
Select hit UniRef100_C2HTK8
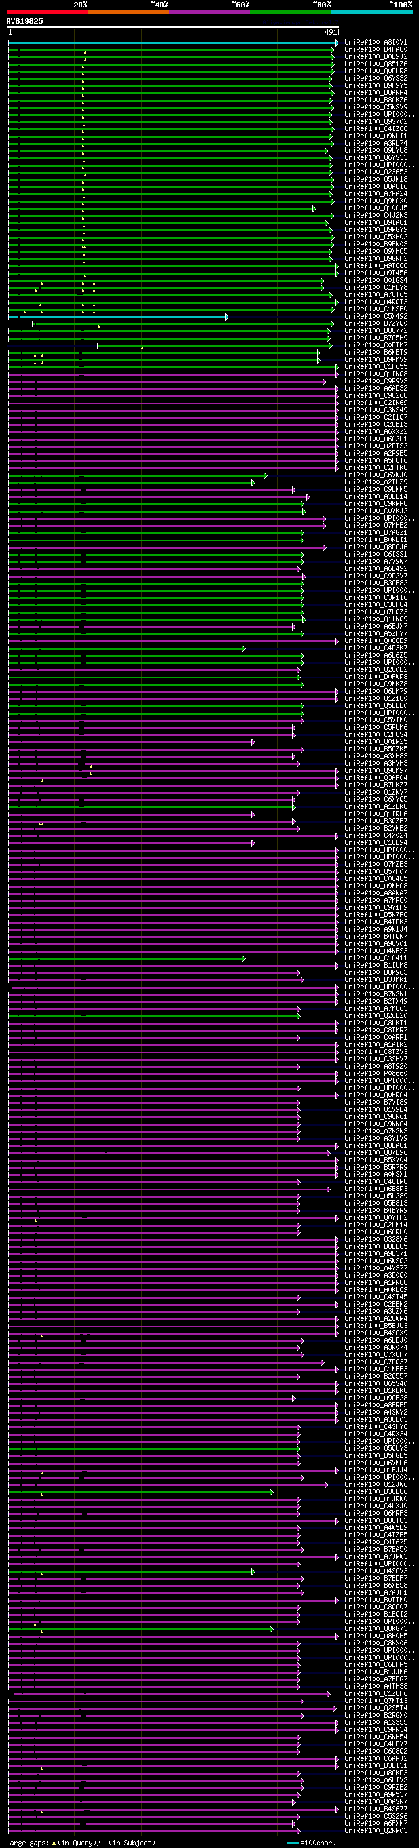(x=376, y=468)
